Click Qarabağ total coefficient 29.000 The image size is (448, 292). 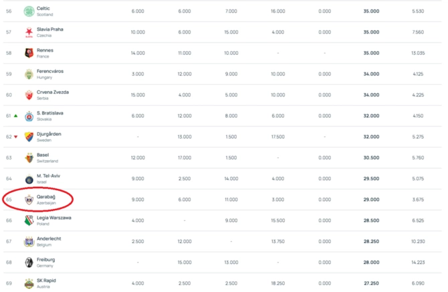[371, 200]
